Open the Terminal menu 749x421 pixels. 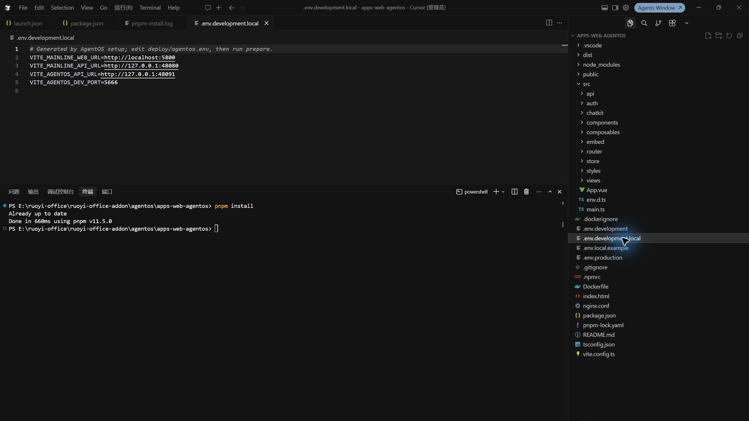coord(150,8)
